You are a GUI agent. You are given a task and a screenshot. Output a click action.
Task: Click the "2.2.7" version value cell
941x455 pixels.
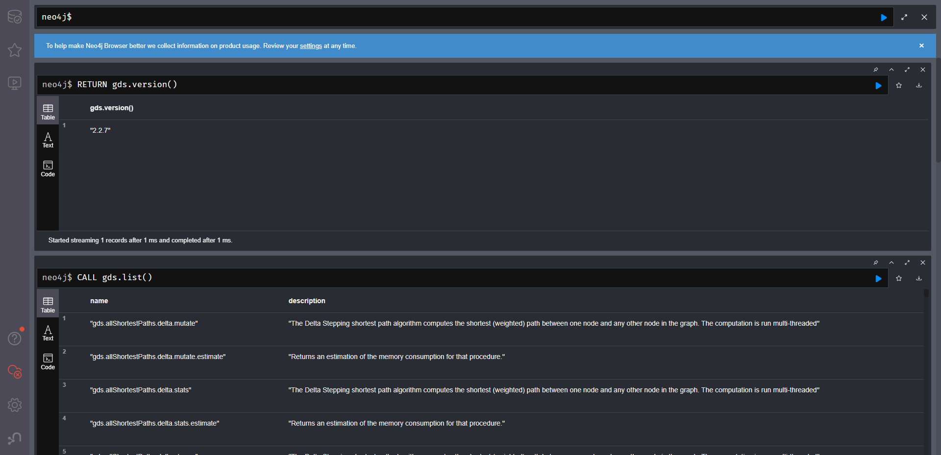[x=100, y=130]
